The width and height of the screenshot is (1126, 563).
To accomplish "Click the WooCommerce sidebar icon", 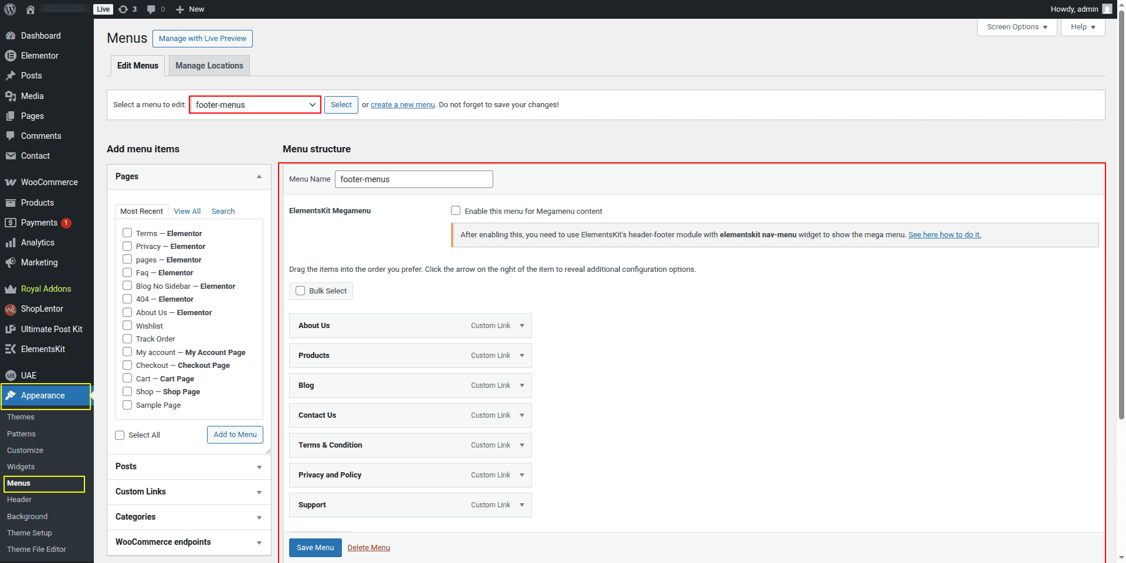I will [11, 182].
